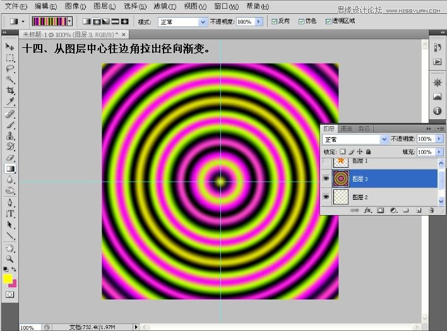Create a new layer group
447x331 pixels.
pyautogui.click(x=406, y=211)
